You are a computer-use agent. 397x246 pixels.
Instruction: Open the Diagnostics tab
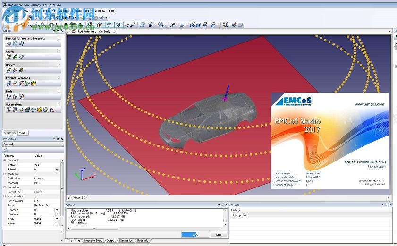pyautogui.click(x=126, y=241)
